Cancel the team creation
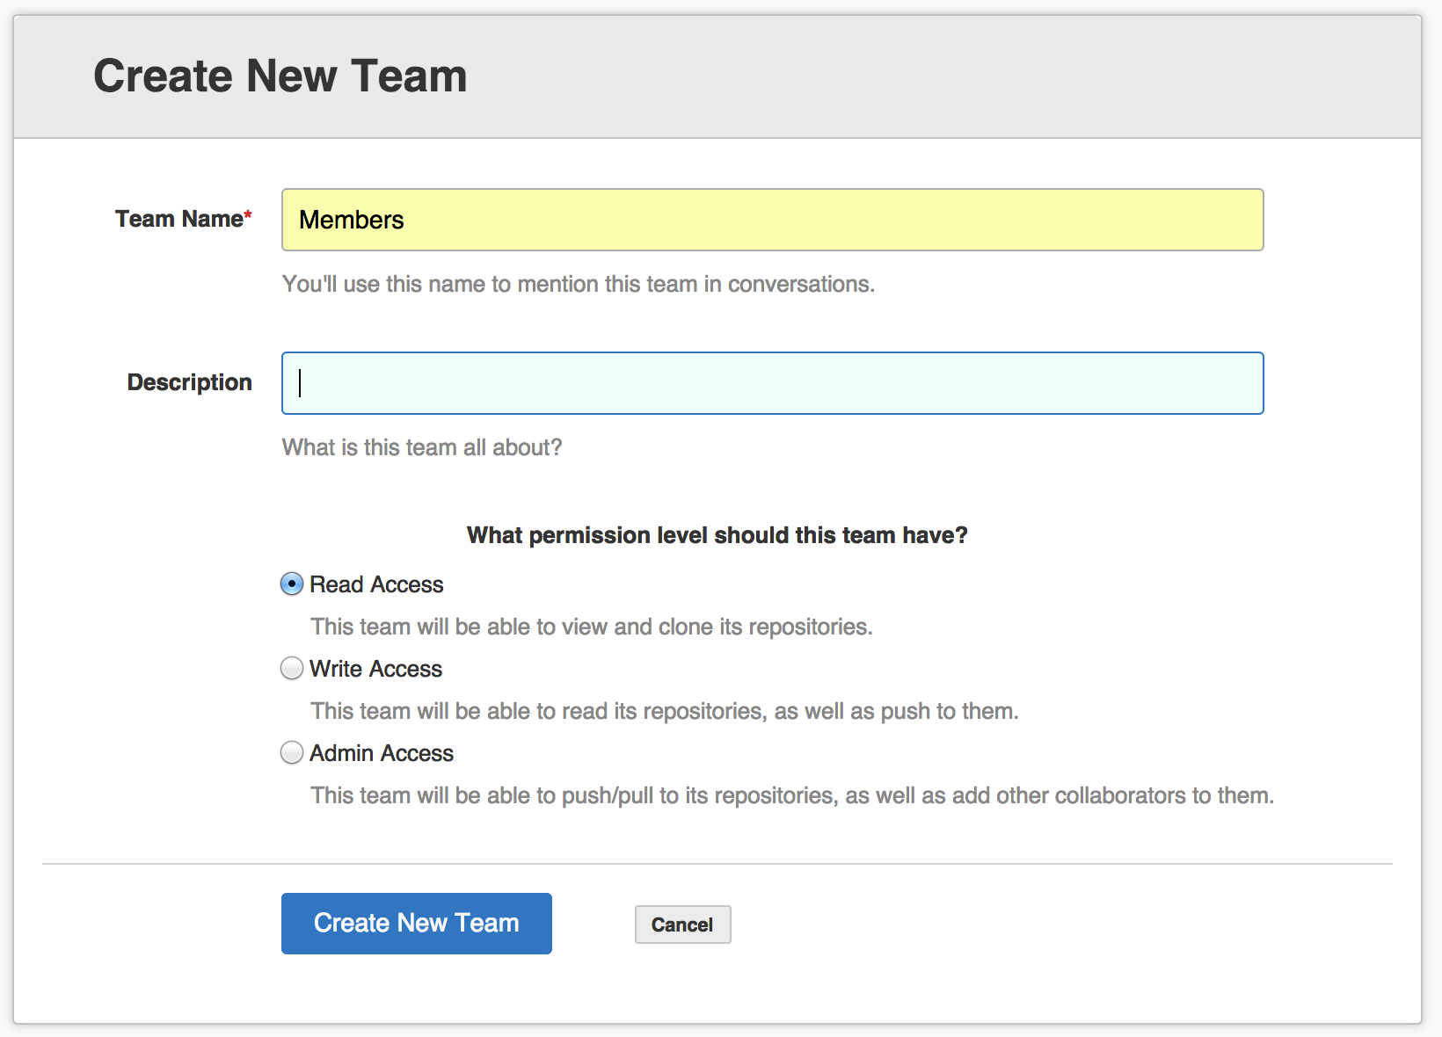 pos(682,925)
